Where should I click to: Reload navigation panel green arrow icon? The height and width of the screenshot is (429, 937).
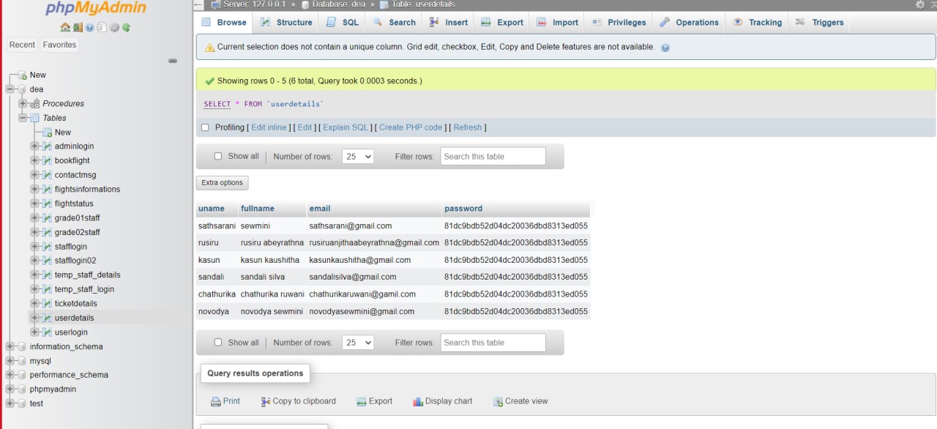click(x=126, y=28)
